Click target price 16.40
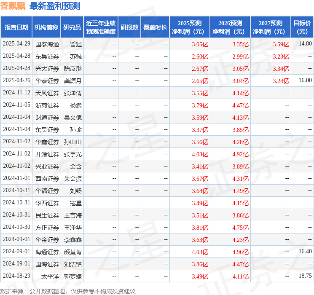Viewport: 314px width, 295px height. tap(305, 251)
